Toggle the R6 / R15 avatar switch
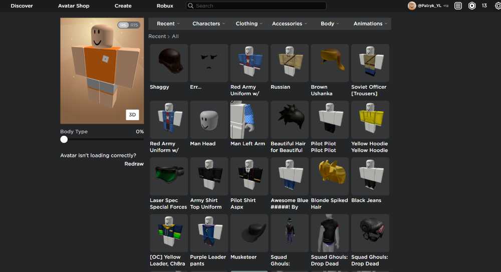 coord(129,25)
